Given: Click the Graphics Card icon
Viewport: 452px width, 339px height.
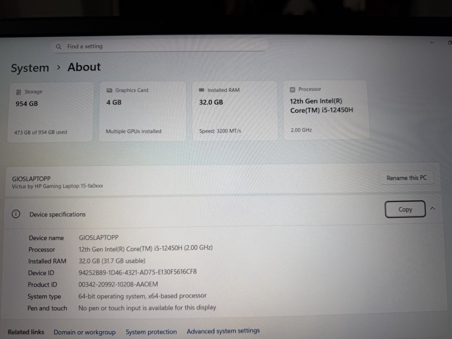Looking at the screenshot, I should coord(109,90).
